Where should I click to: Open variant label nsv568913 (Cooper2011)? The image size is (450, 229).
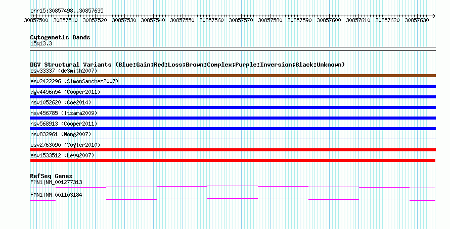click(64, 124)
